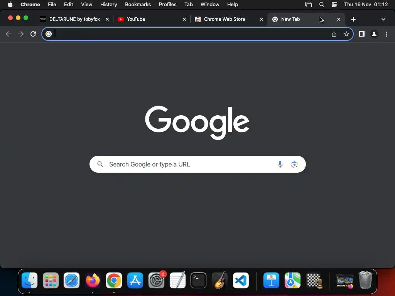Screen dimensions: 395x296
Task: Click the Google logo
Action: point(197,123)
